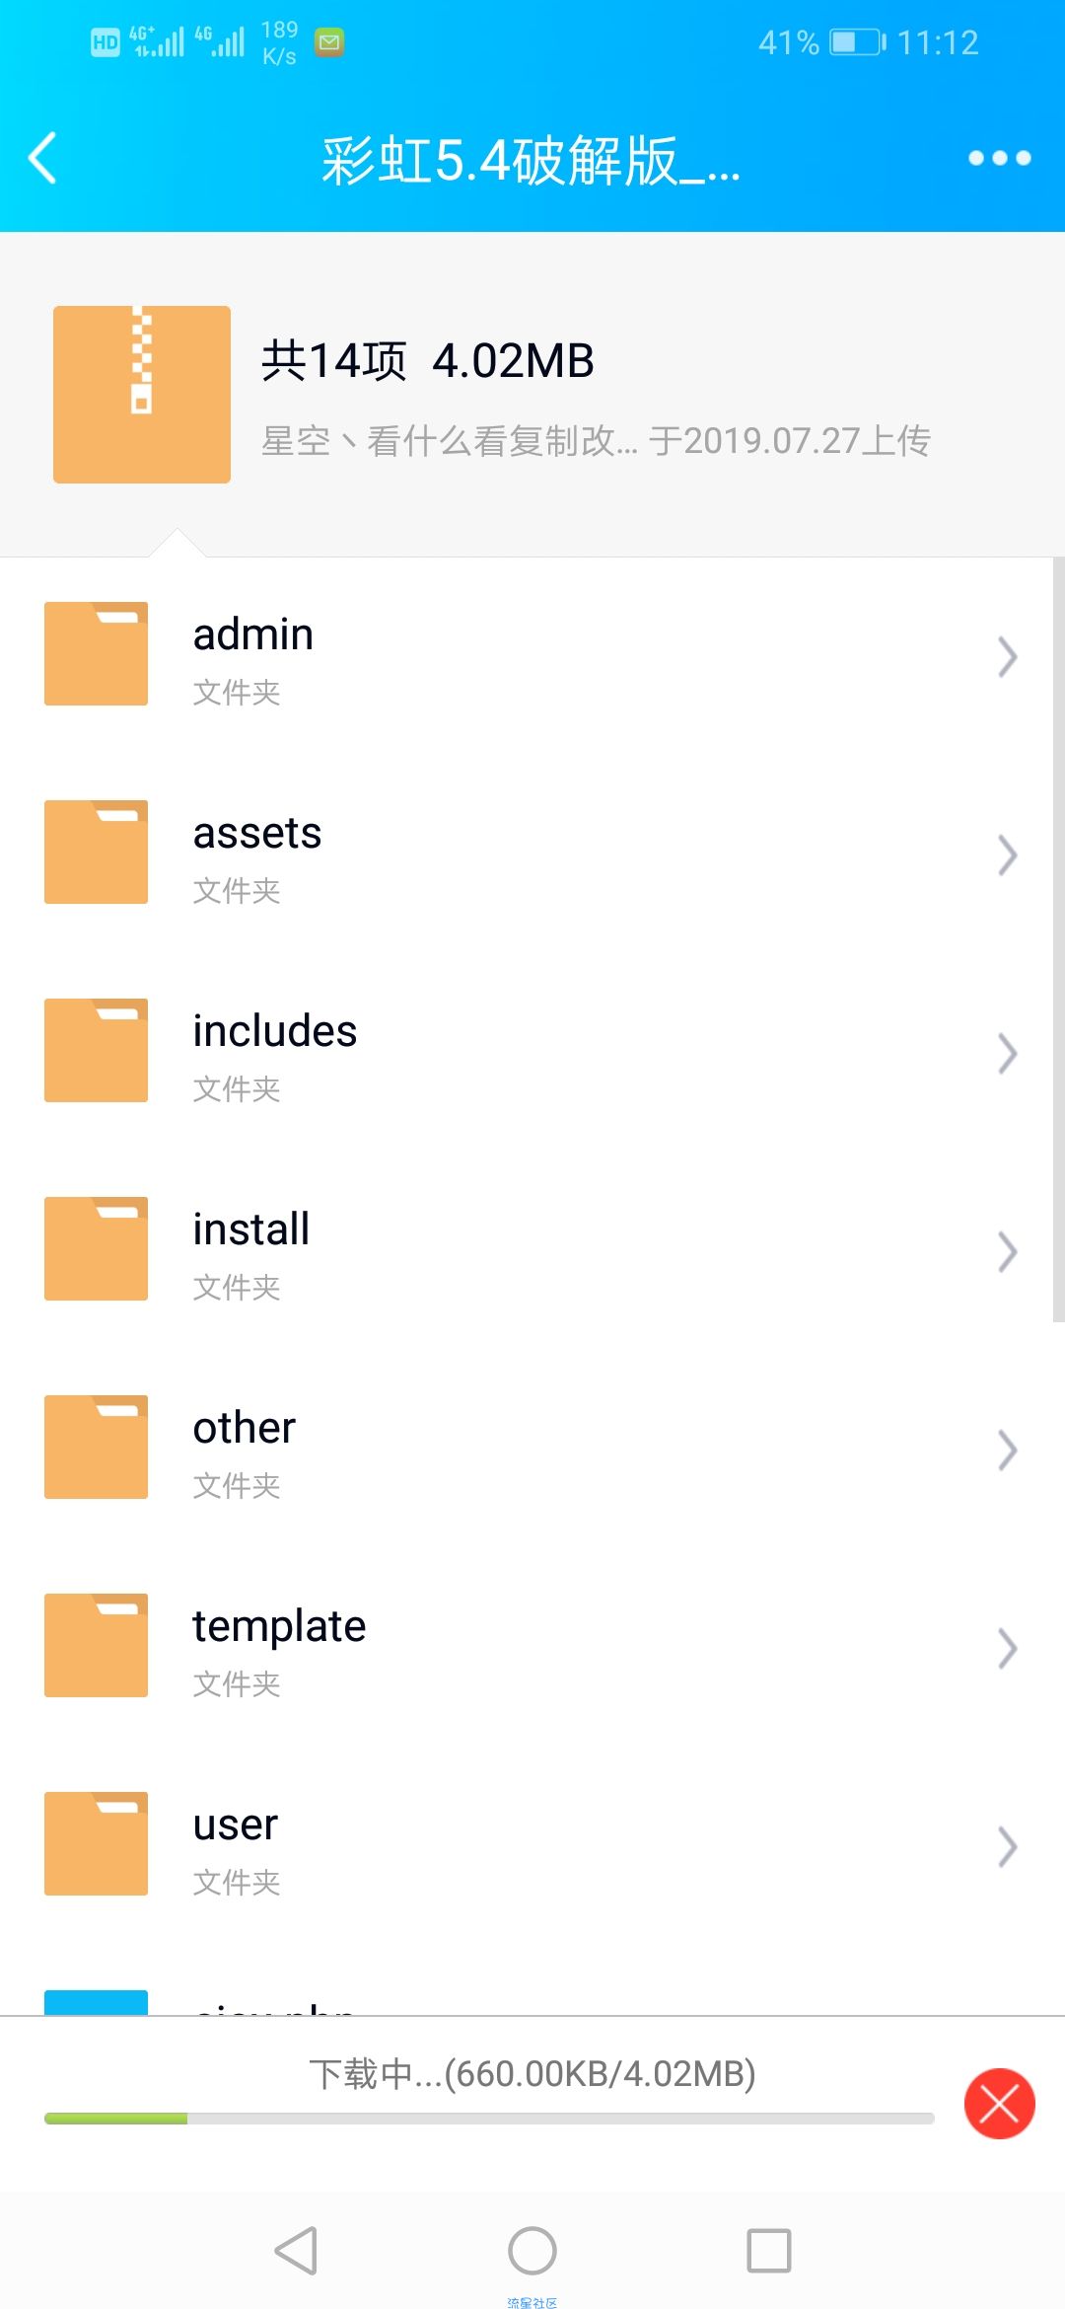Expand the template folder chevron
The height and width of the screenshot is (2309, 1065).
[x=1007, y=1649]
